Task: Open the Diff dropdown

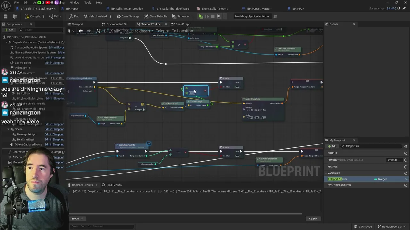Action: click(56, 16)
